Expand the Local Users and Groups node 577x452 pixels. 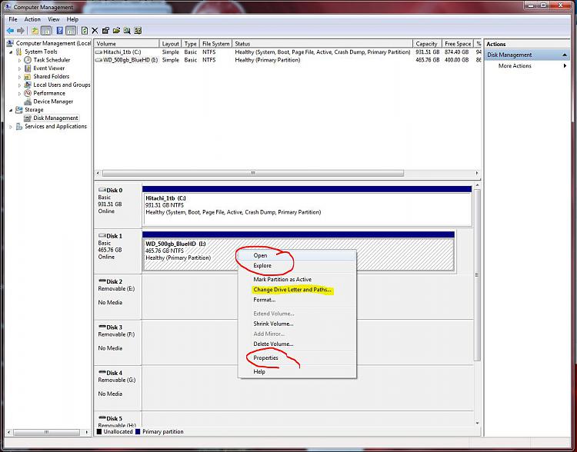tap(19, 85)
